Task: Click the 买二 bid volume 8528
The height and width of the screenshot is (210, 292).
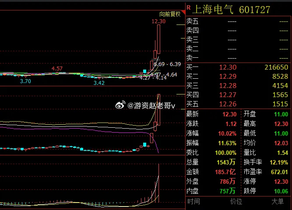Action: tap(280, 76)
